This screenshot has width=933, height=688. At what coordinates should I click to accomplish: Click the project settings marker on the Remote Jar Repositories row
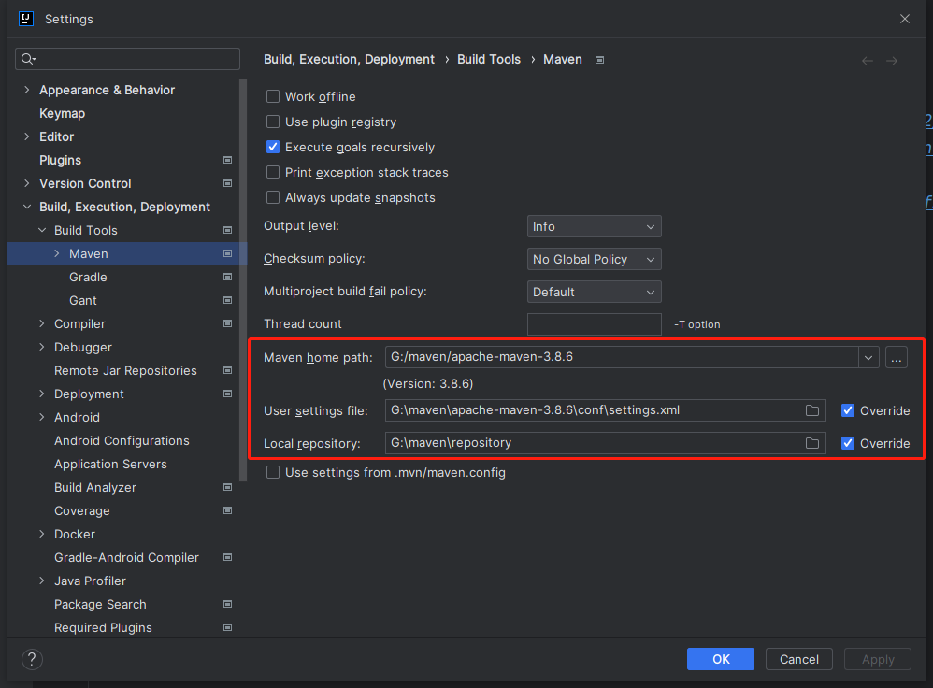(227, 370)
